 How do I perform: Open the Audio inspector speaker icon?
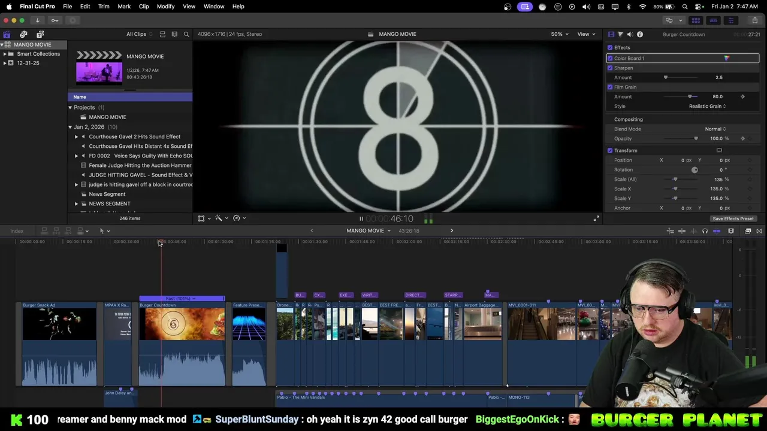pyautogui.click(x=630, y=34)
